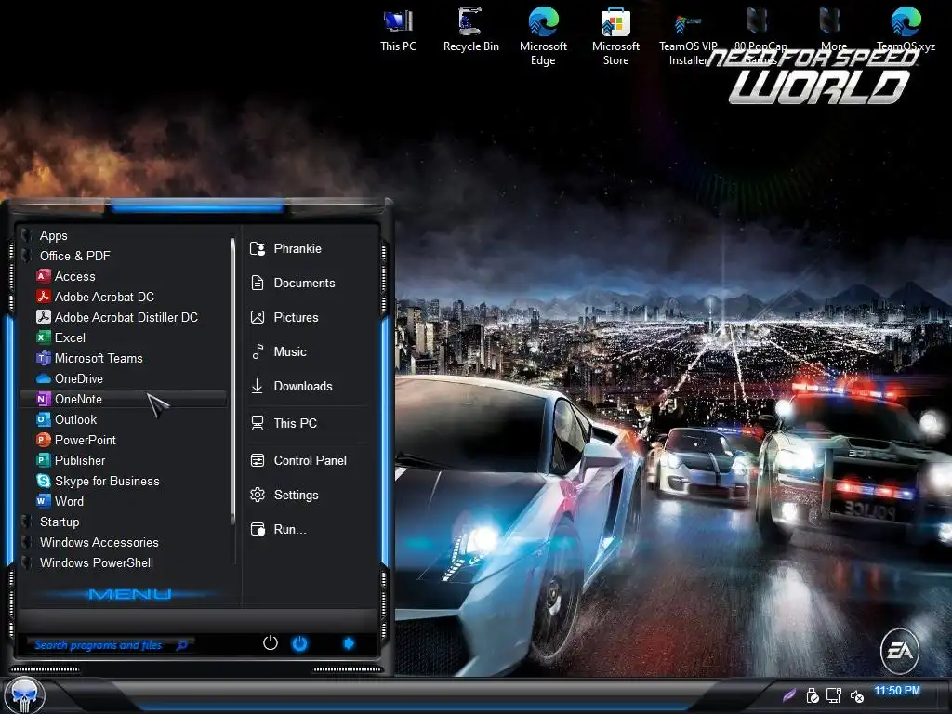The image size is (952, 714).
Task: Click the muted volume tray icon
Action: [856, 695]
